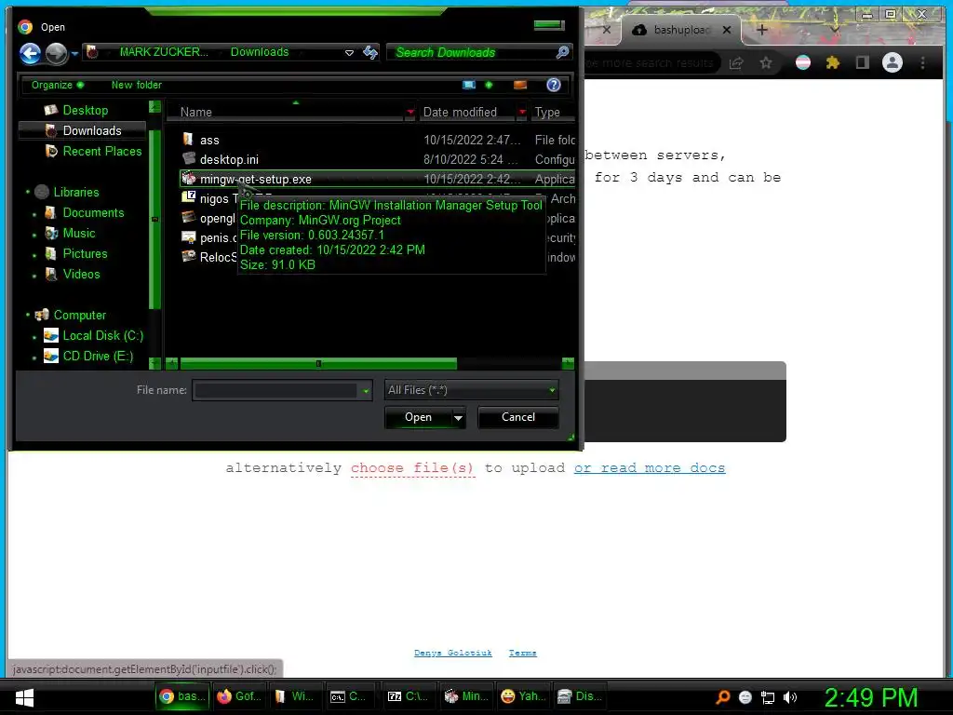Switch to the bashupload Chrome tab
953x715 pixels.
point(680,30)
